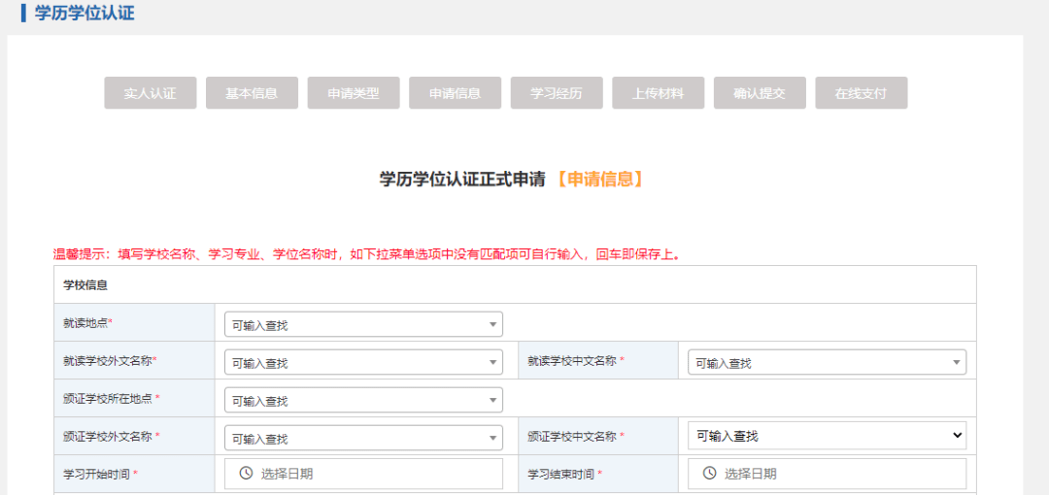This screenshot has width=1049, height=495.
Task: Expand the 就读学校中文名称 dropdown
Action: (x=826, y=362)
